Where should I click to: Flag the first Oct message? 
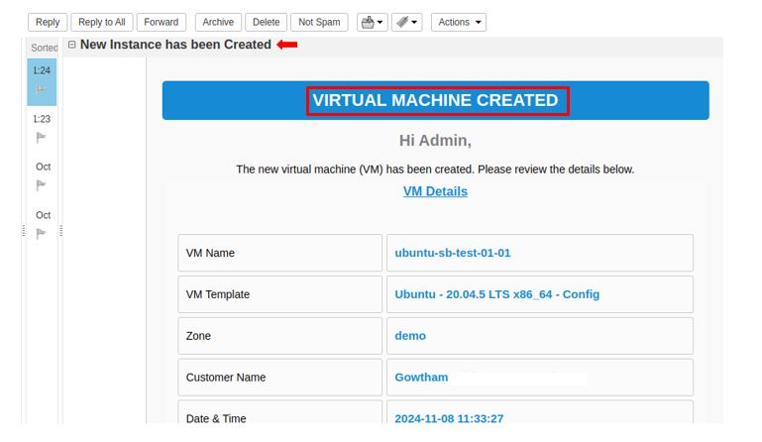(41, 185)
